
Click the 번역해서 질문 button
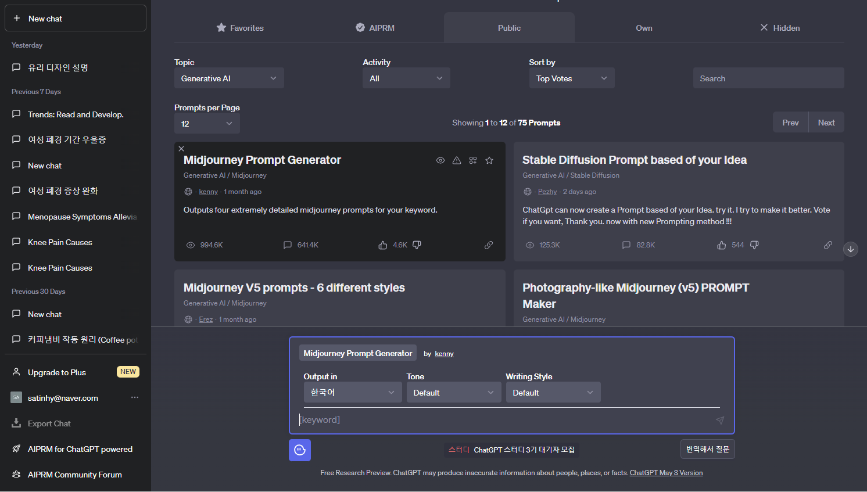point(708,449)
